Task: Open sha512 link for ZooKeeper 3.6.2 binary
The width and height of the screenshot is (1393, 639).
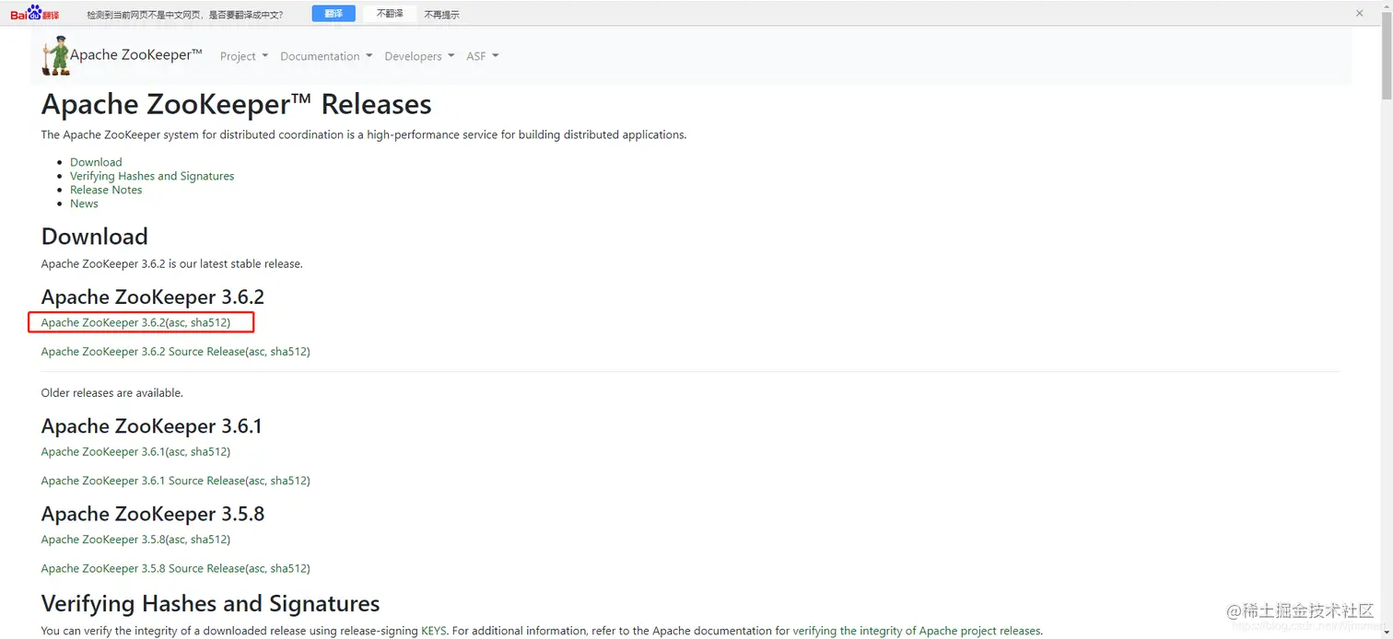Action: point(208,322)
